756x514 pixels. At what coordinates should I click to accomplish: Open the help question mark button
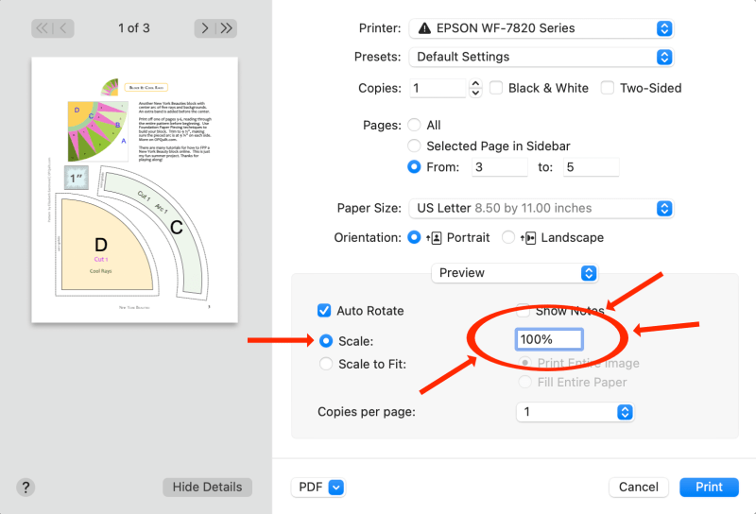coord(26,488)
